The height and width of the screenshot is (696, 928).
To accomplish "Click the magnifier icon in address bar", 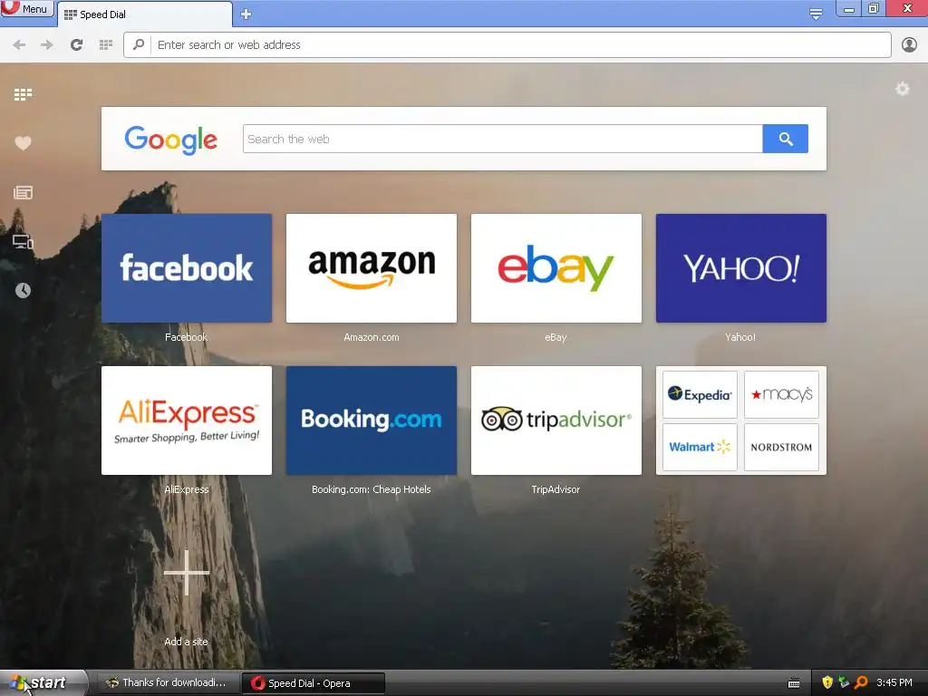I will pyautogui.click(x=139, y=44).
